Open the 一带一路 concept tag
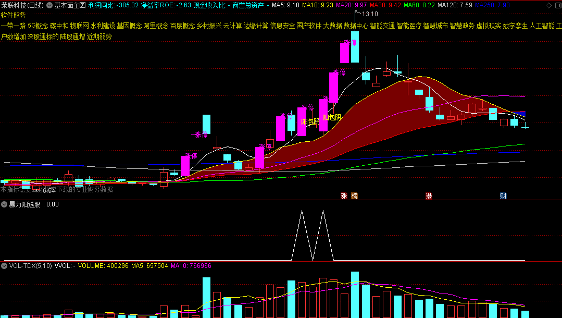The width and height of the screenshot is (562, 318). click(x=13, y=26)
